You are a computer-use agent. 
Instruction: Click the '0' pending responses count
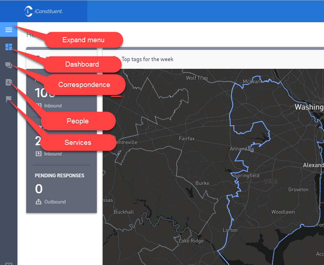pyautogui.click(x=39, y=189)
